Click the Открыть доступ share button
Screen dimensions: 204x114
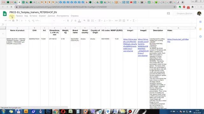pyautogui.click(x=184, y=13)
